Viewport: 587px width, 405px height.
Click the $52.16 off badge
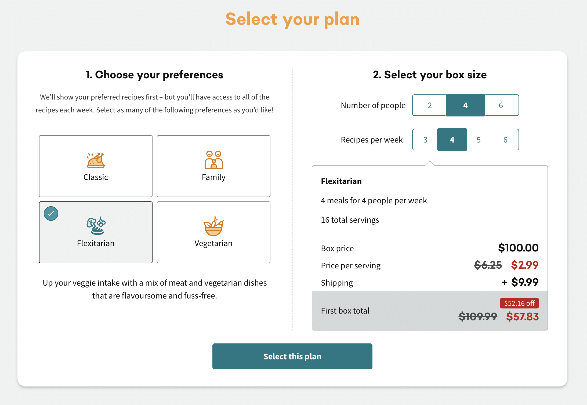pyautogui.click(x=519, y=303)
